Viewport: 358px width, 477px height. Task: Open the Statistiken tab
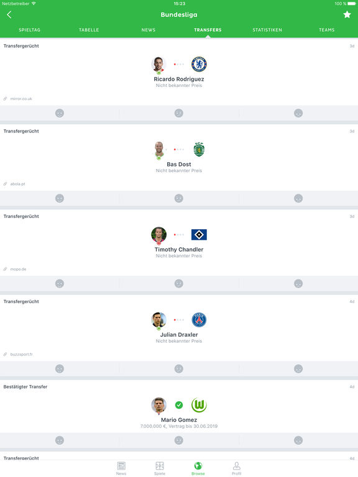[x=267, y=30]
